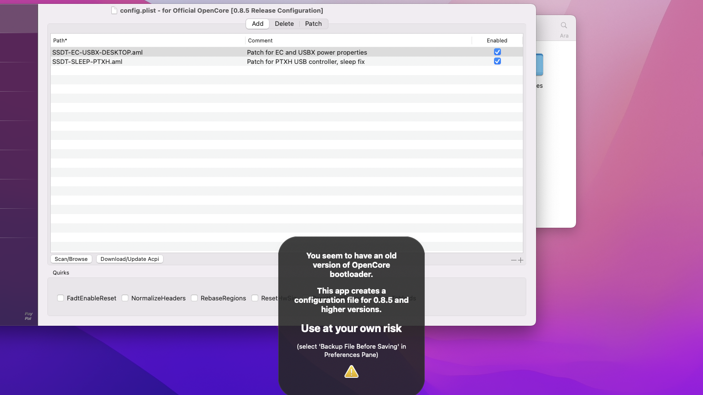Select the SSDT-EC-USBX-DESKTOP.aml path cell
703x395 pixels.
pos(98,52)
